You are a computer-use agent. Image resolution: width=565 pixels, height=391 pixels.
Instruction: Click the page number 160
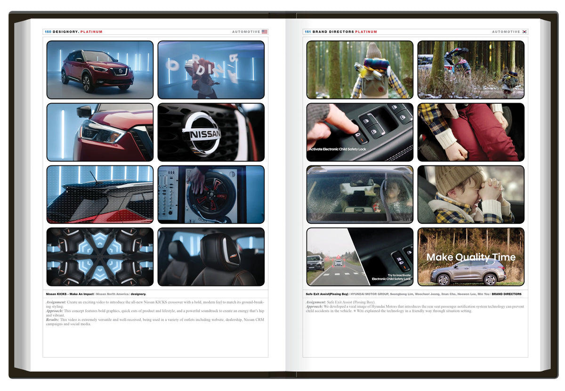pos(48,32)
